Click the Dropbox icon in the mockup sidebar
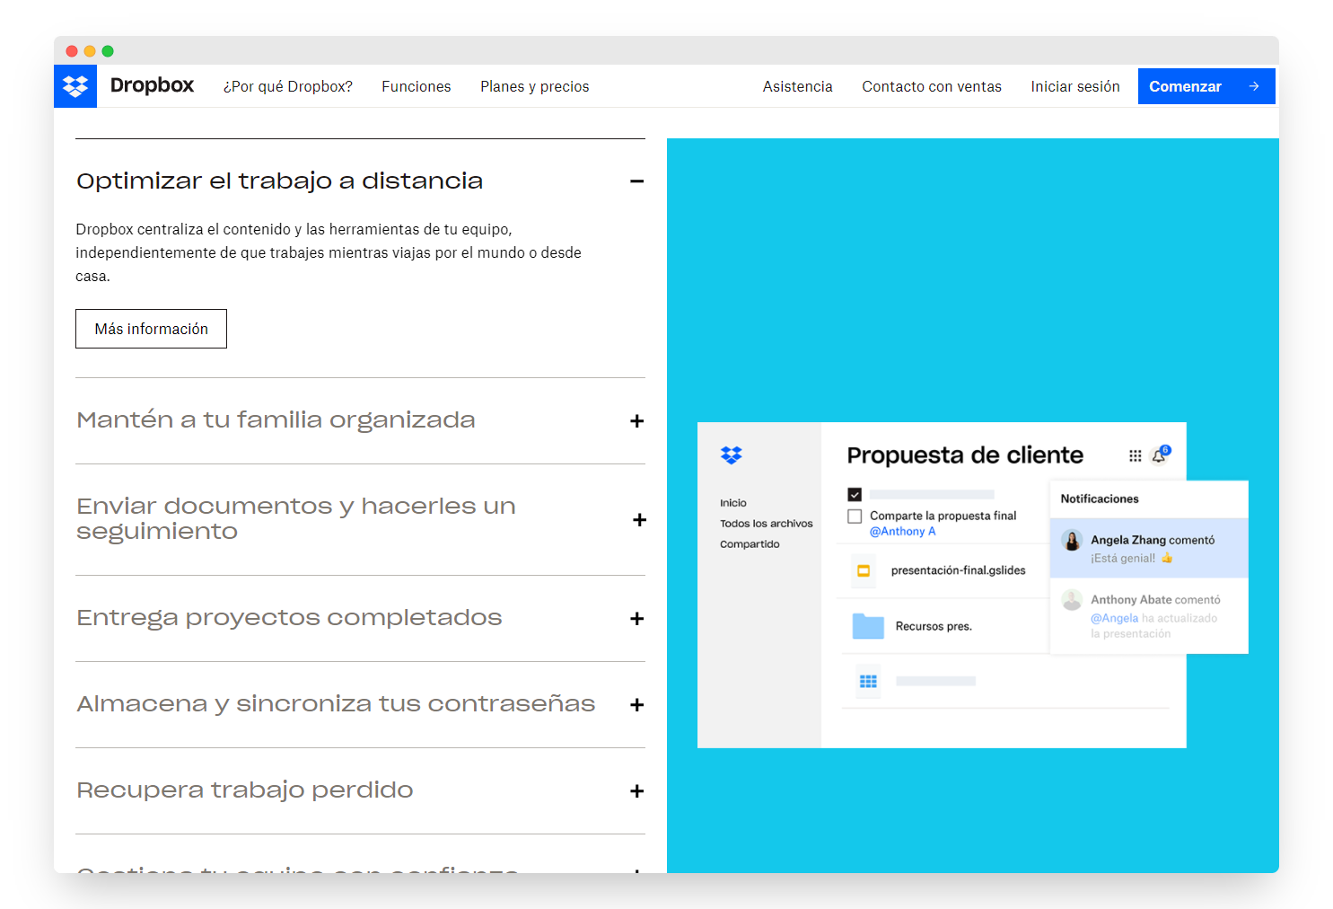 (732, 455)
